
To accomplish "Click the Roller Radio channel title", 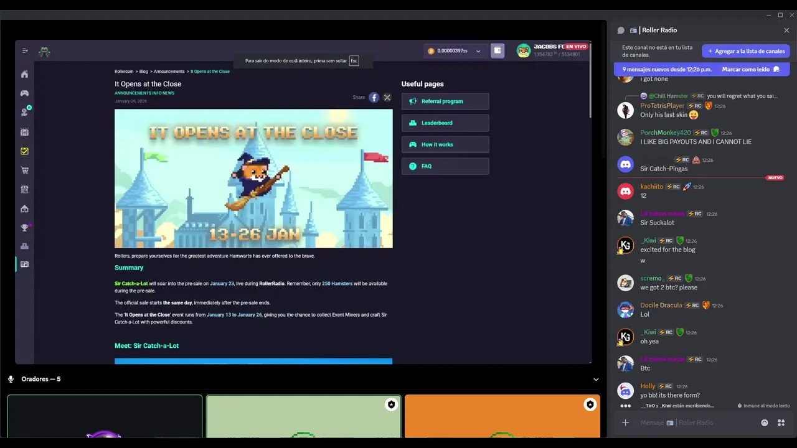I will point(659,30).
